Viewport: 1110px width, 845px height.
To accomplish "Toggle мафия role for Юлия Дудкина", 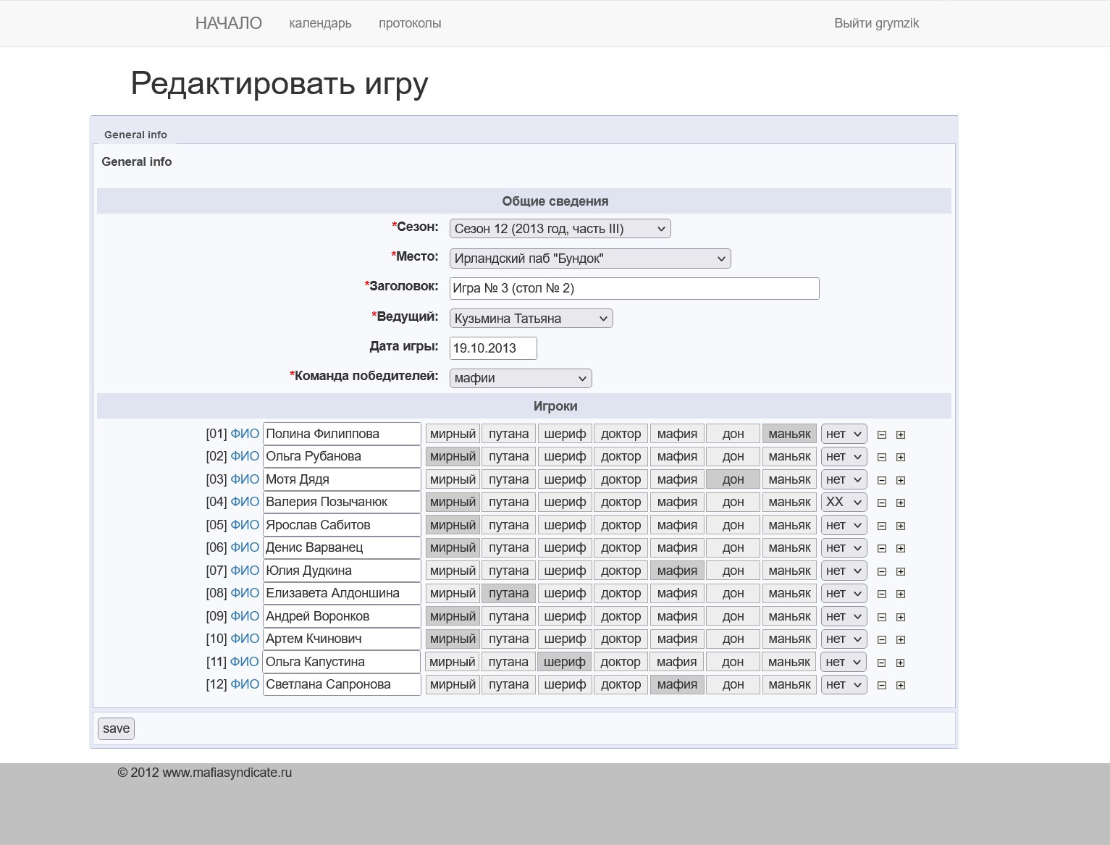I will pyautogui.click(x=677, y=571).
